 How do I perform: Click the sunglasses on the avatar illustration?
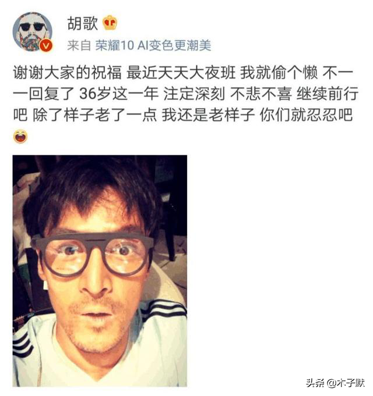(x=32, y=27)
